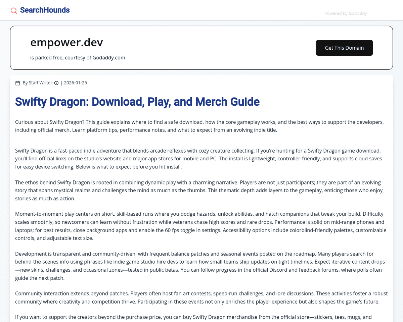The width and height of the screenshot is (403, 322).
Task: Click the Swifty Dragon article title
Action: point(137,102)
